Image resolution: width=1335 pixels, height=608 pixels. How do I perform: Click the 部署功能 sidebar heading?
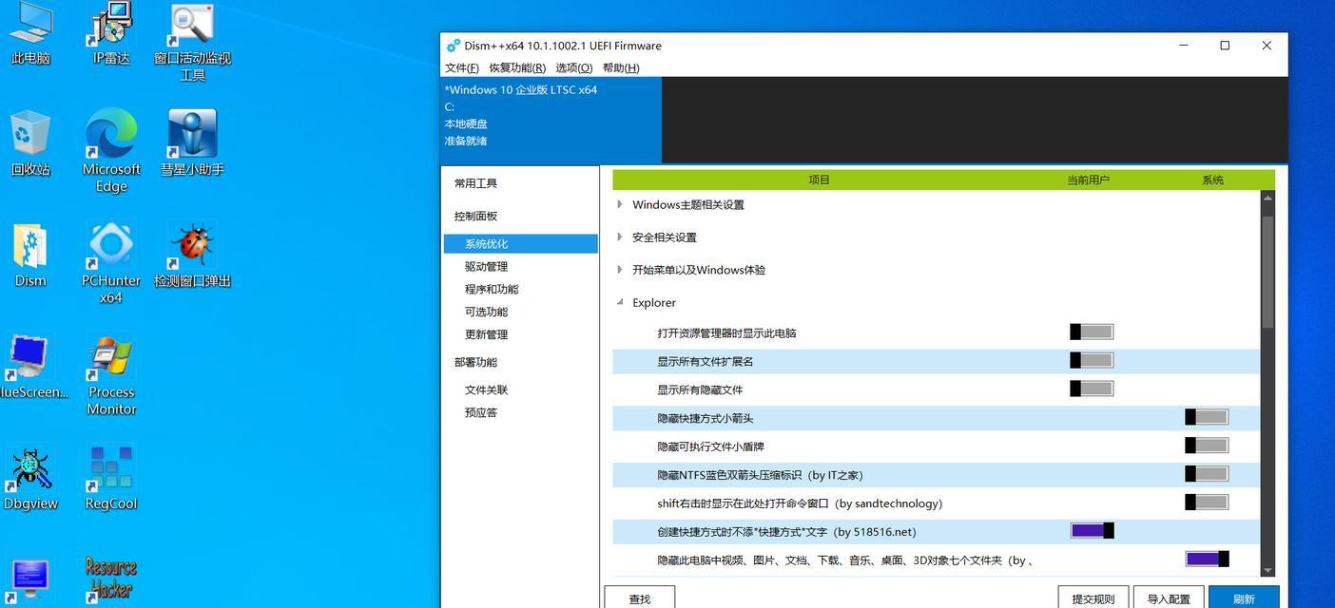(475, 363)
